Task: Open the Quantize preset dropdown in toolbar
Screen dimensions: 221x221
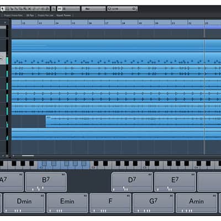Action: tap(122, 9)
